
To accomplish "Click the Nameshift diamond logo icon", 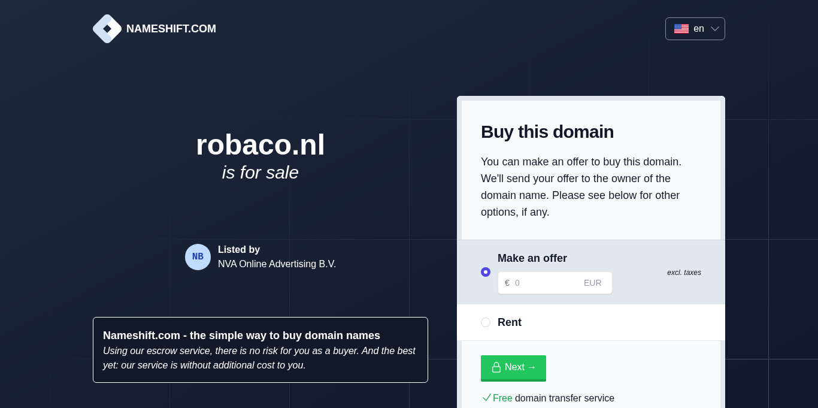I will pyautogui.click(x=107, y=29).
